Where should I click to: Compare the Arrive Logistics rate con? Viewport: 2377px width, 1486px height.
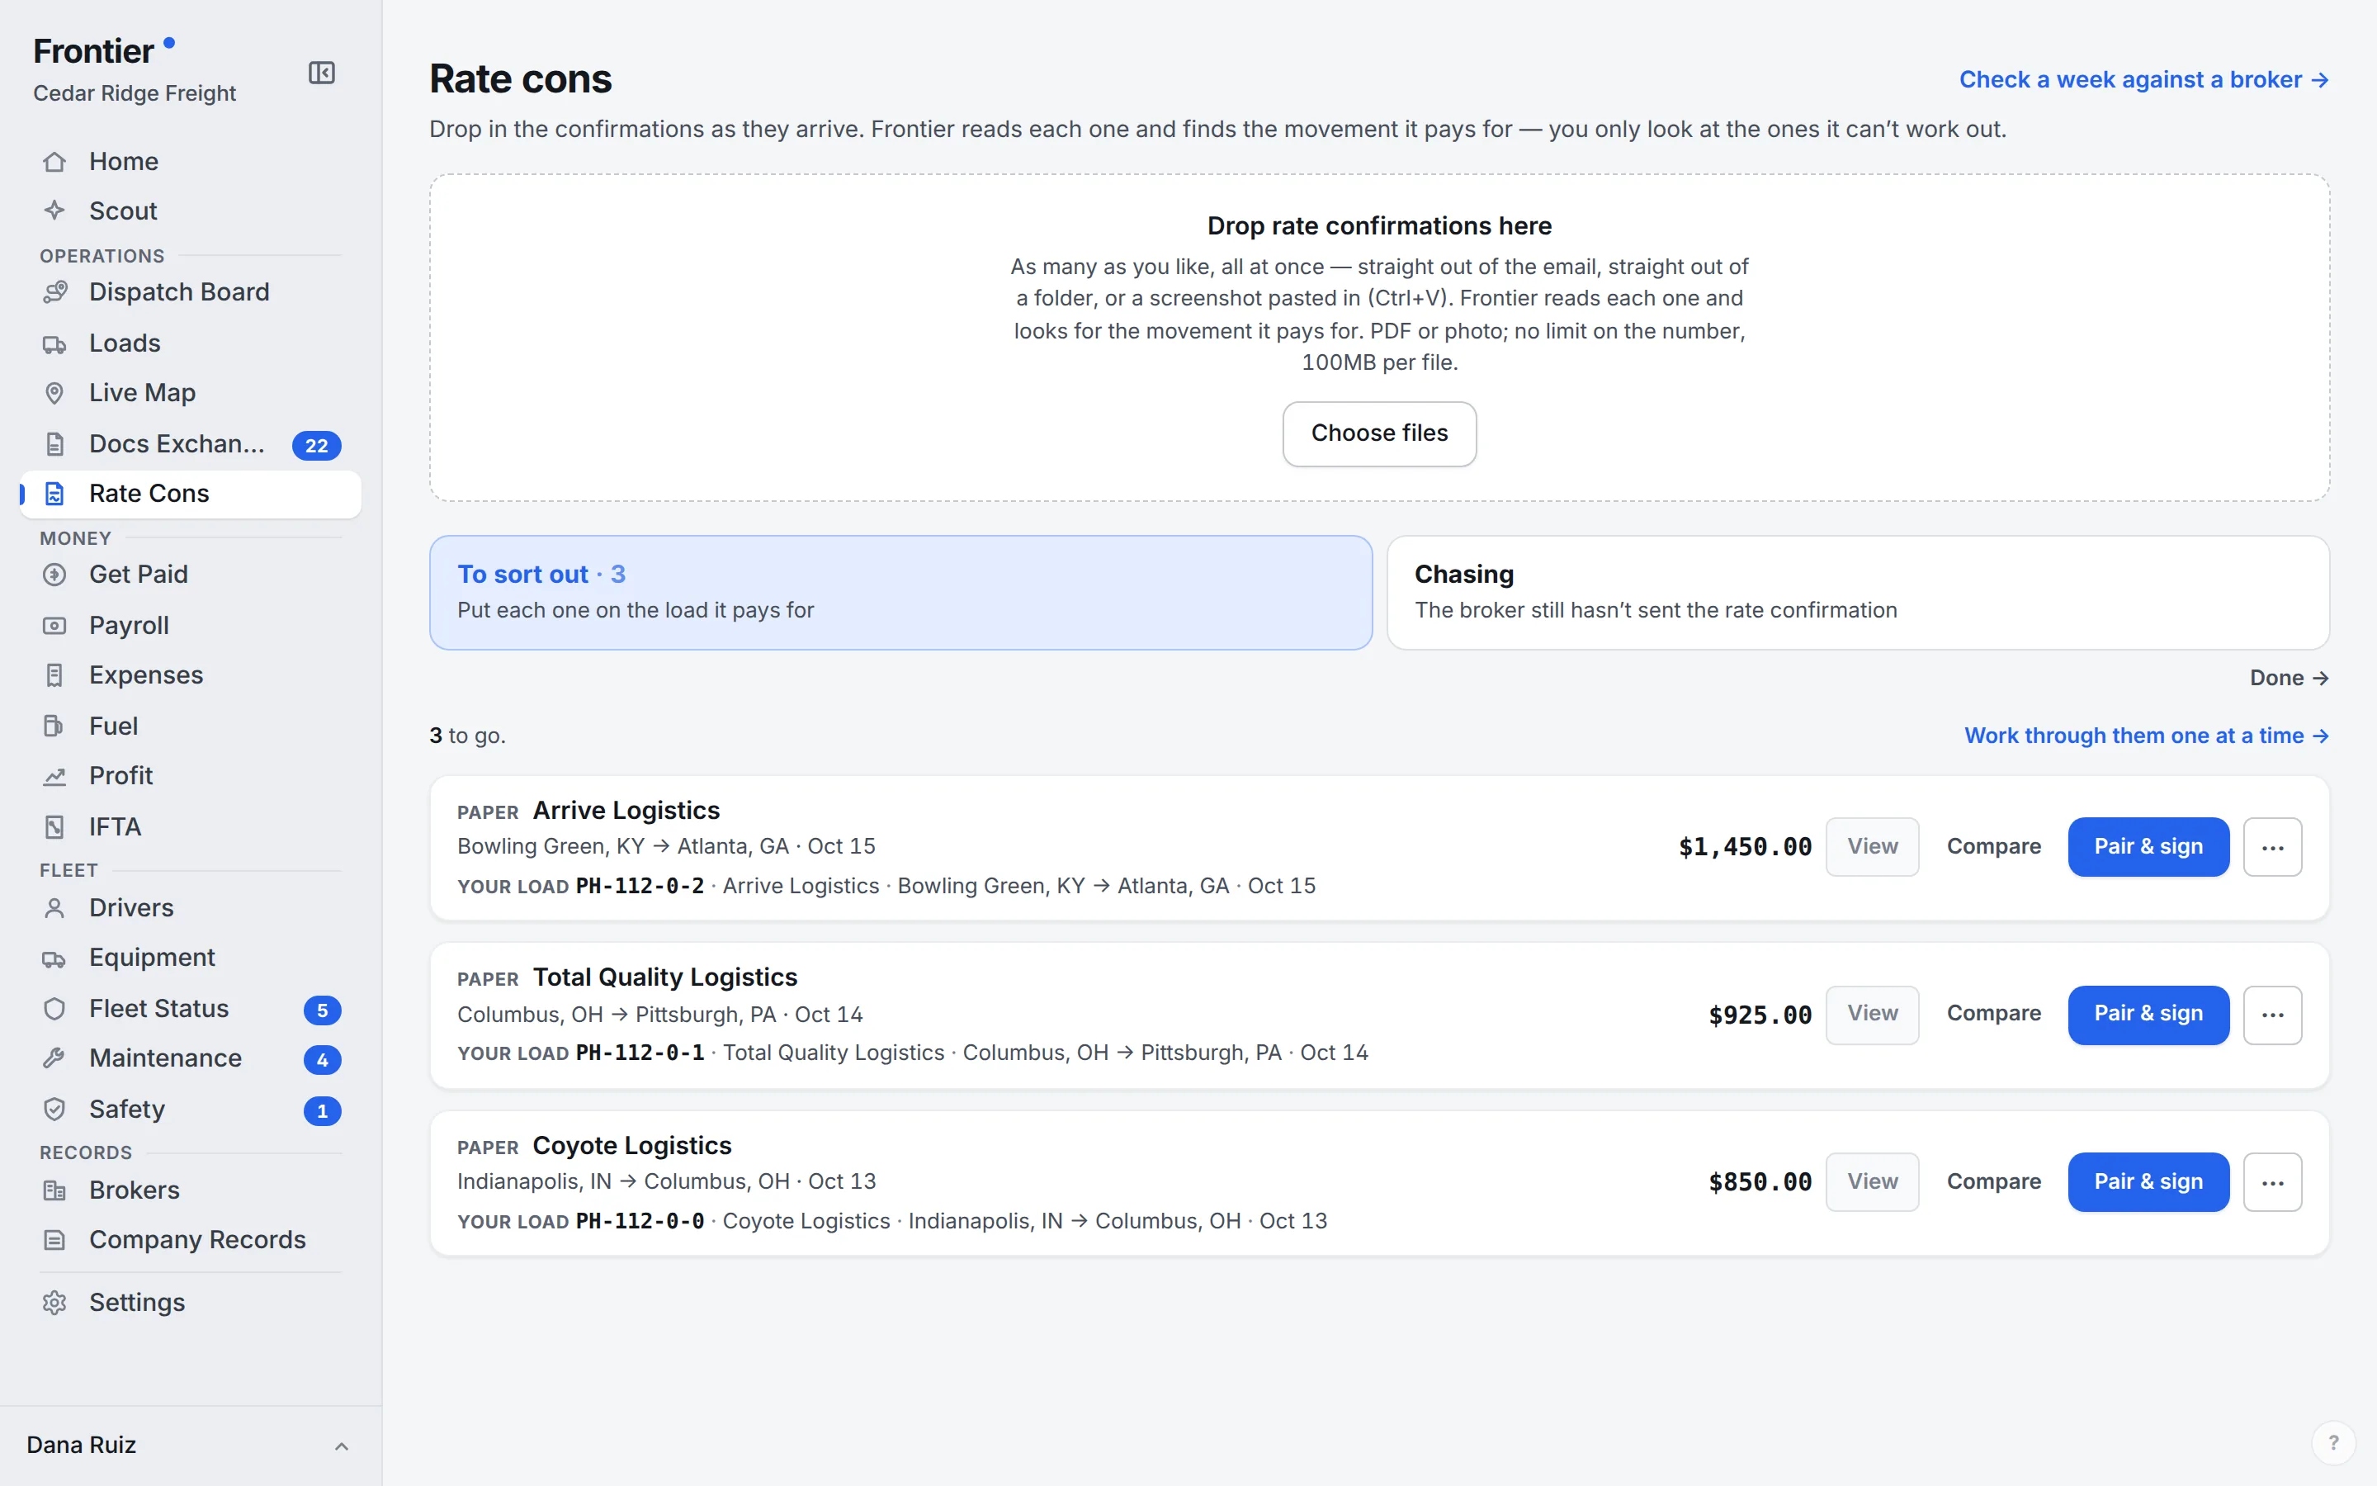(x=1993, y=846)
